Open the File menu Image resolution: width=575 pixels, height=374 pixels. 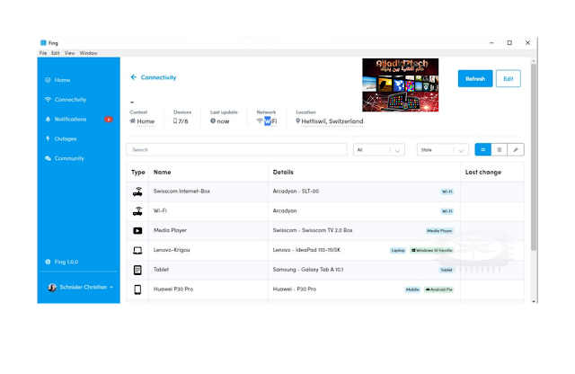(x=43, y=53)
